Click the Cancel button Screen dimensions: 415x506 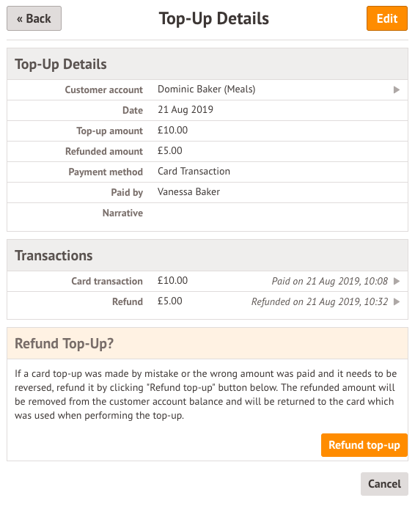pos(384,484)
